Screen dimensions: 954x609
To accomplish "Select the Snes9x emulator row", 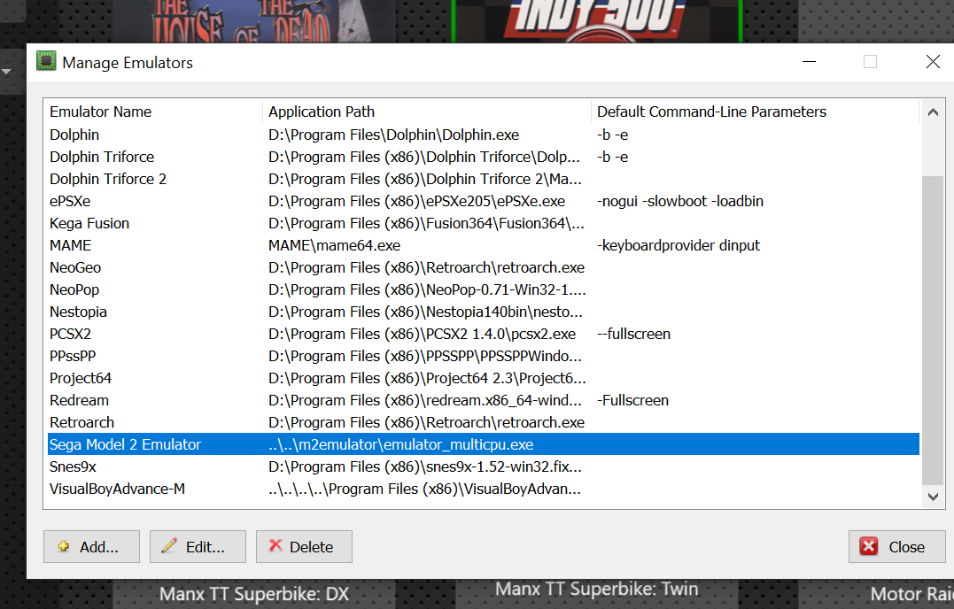I will tap(483, 466).
